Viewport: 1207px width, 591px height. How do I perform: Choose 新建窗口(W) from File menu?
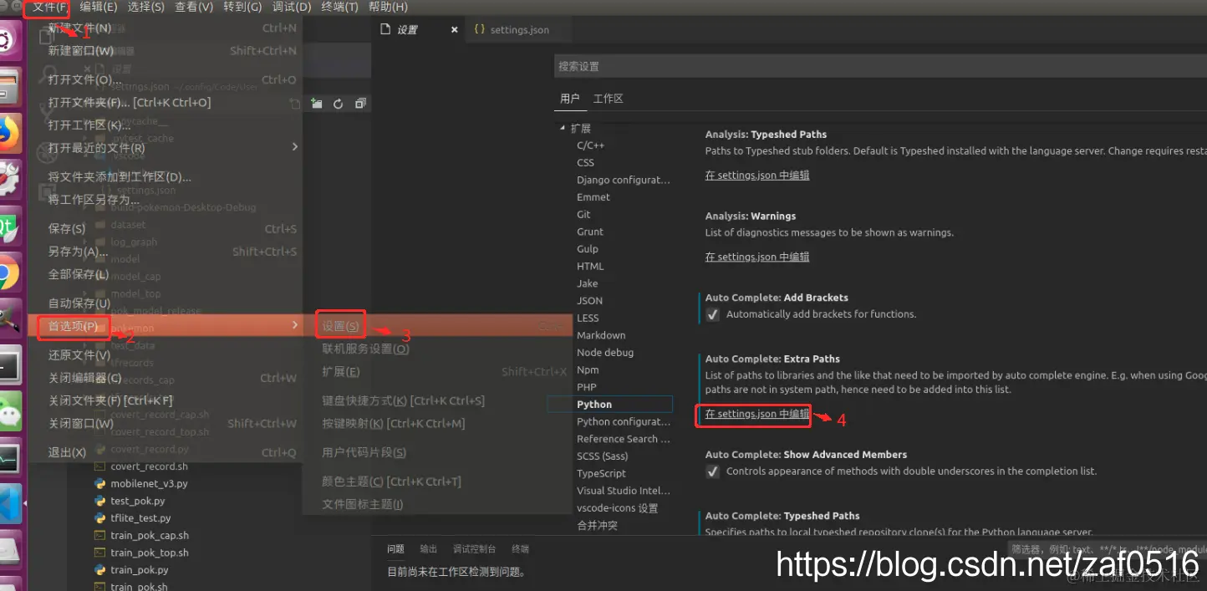click(166, 50)
